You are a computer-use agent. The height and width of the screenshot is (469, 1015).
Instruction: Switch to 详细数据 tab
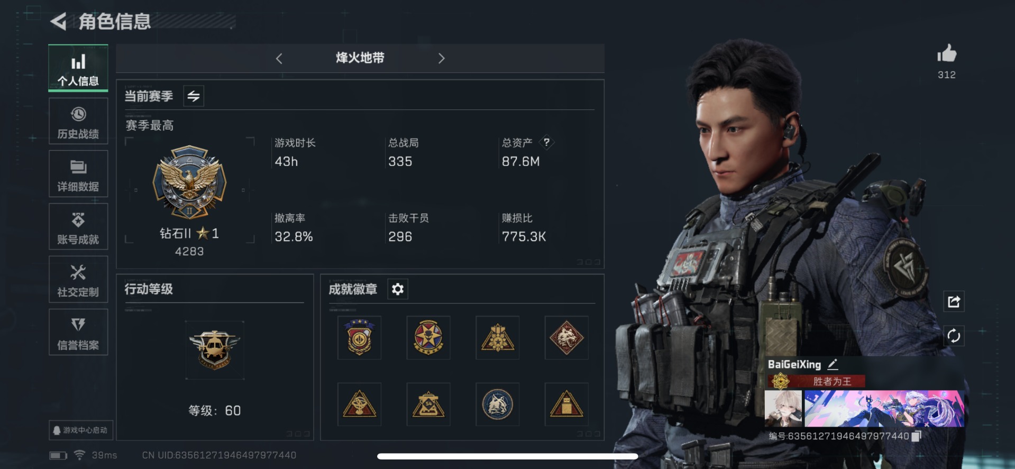78,174
